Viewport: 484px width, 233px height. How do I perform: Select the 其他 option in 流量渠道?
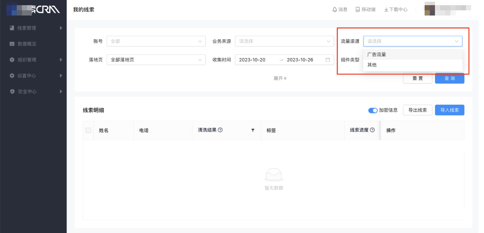[413, 65]
